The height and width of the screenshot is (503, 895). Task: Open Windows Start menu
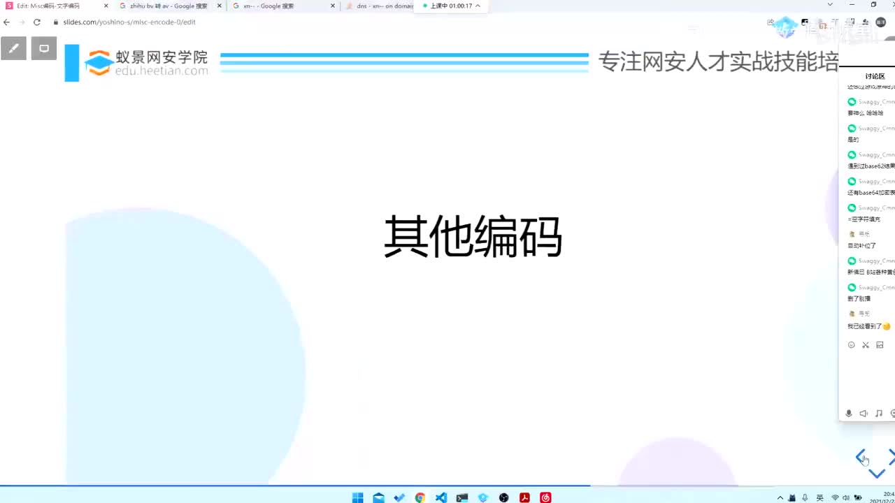click(x=357, y=497)
